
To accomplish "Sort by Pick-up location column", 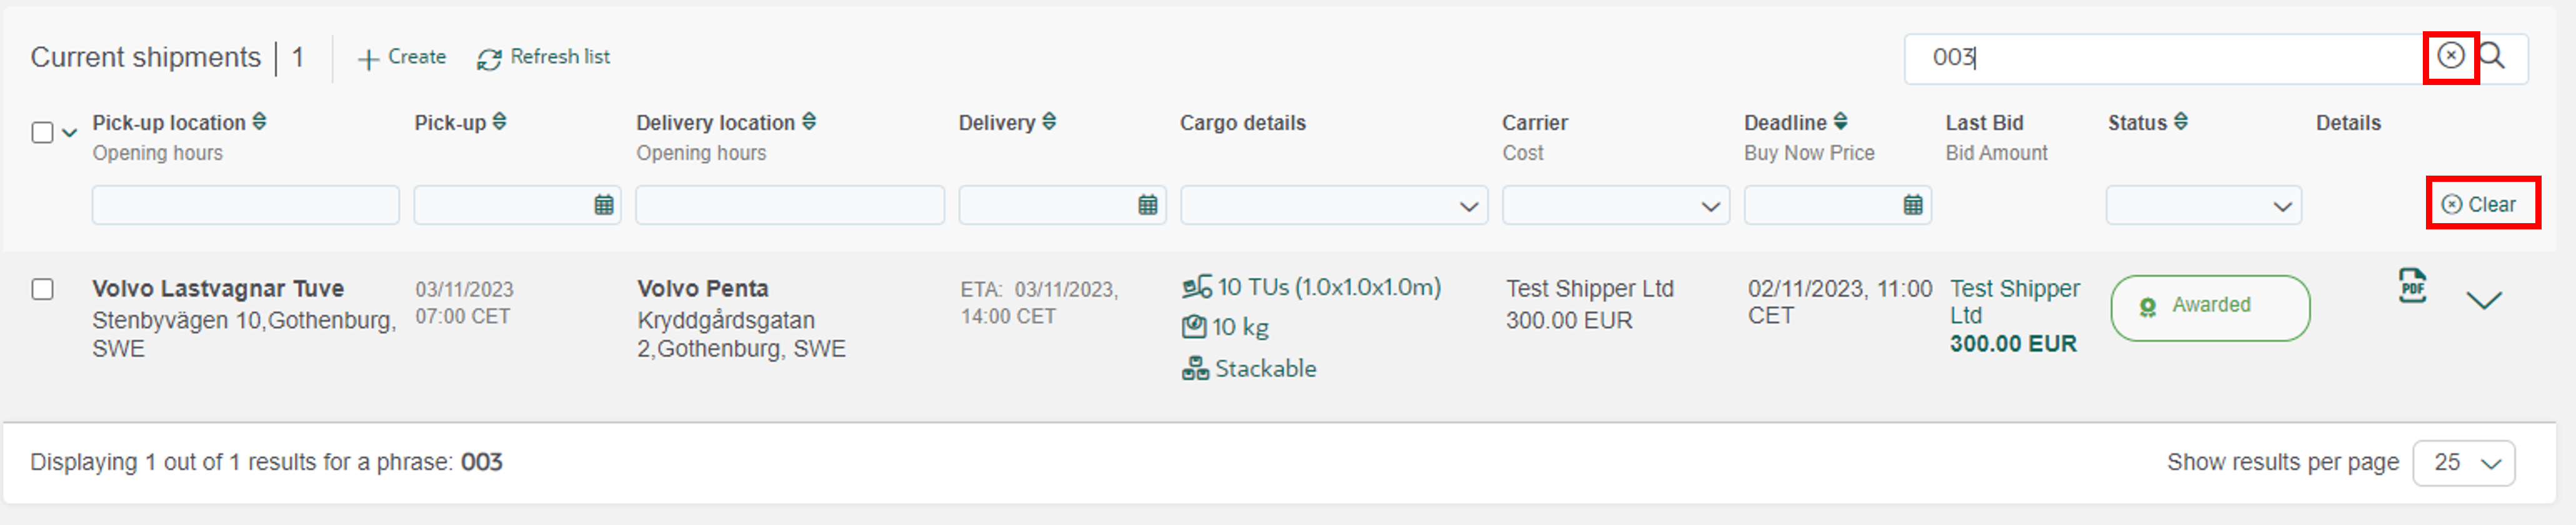I will (x=260, y=122).
